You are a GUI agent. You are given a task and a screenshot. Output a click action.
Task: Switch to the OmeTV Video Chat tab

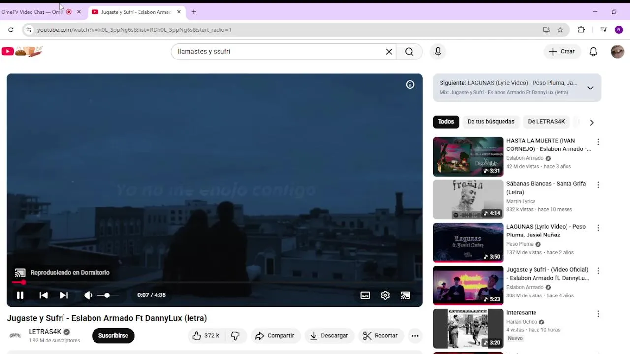pyautogui.click(x=32, y=12)
